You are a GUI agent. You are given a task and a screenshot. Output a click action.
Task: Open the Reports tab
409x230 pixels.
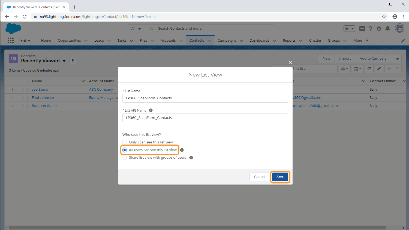(x=289, y=41)
